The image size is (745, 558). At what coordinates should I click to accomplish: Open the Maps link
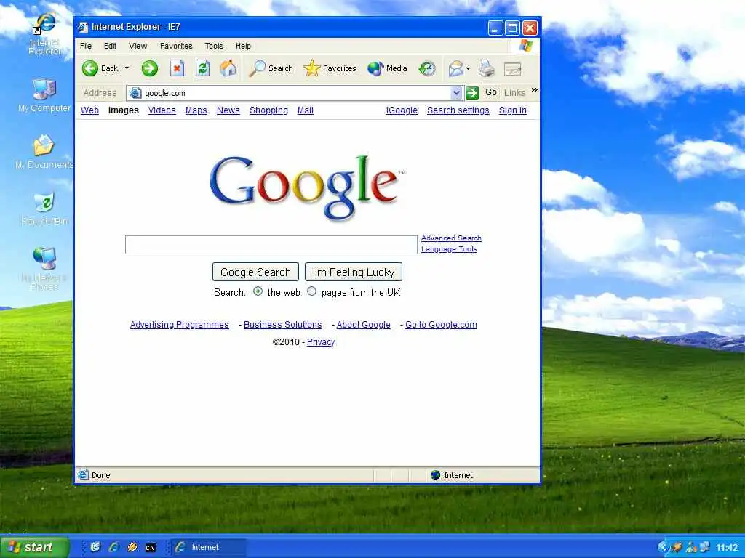[x=196, y=110]
